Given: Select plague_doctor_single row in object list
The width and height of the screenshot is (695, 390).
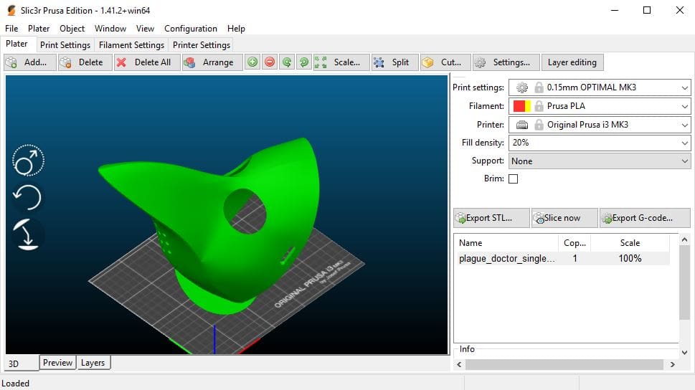Looking at the screenshot, I should (562, 258).
